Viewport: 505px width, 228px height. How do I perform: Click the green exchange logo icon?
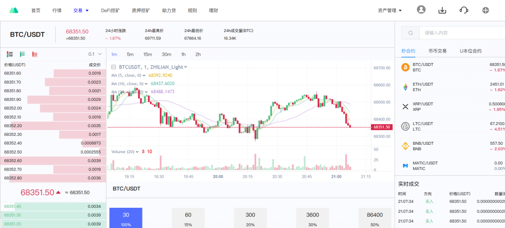click(13, 10)
